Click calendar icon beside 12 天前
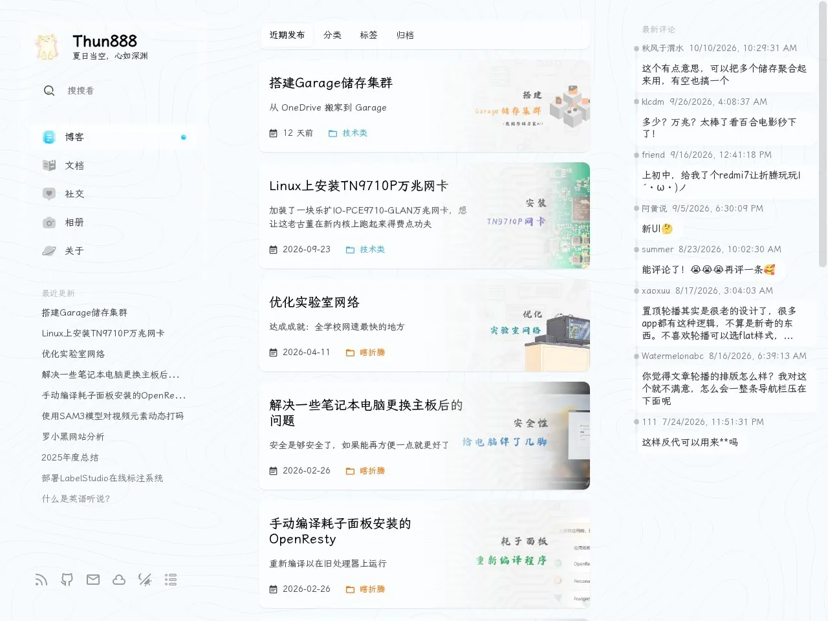Viewport: 828px width, 621px height. click(x=274, y=133)
